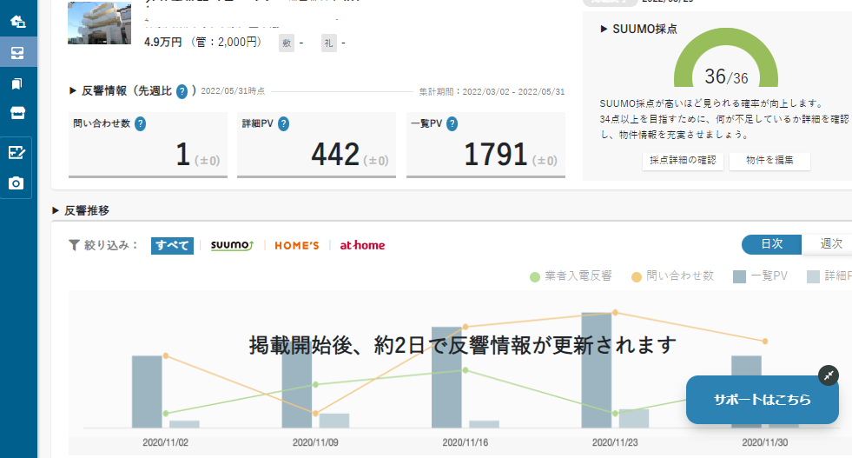Image resolution: width=852 pixels, height=458 pixels.
Task: Filter chart by すべて
Action: [172, 245]
